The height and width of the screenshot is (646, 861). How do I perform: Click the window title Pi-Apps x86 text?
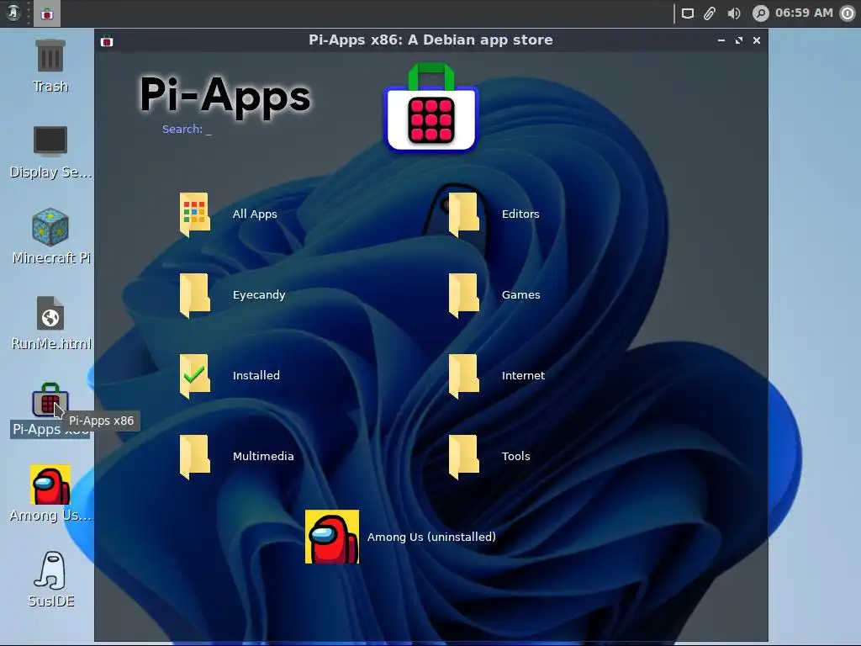pyautogui.click(x=430, y=40)
